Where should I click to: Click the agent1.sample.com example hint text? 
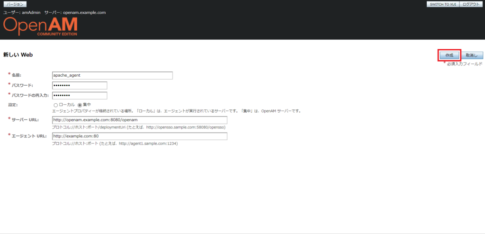pyautogui.click(x=115, y=144)
